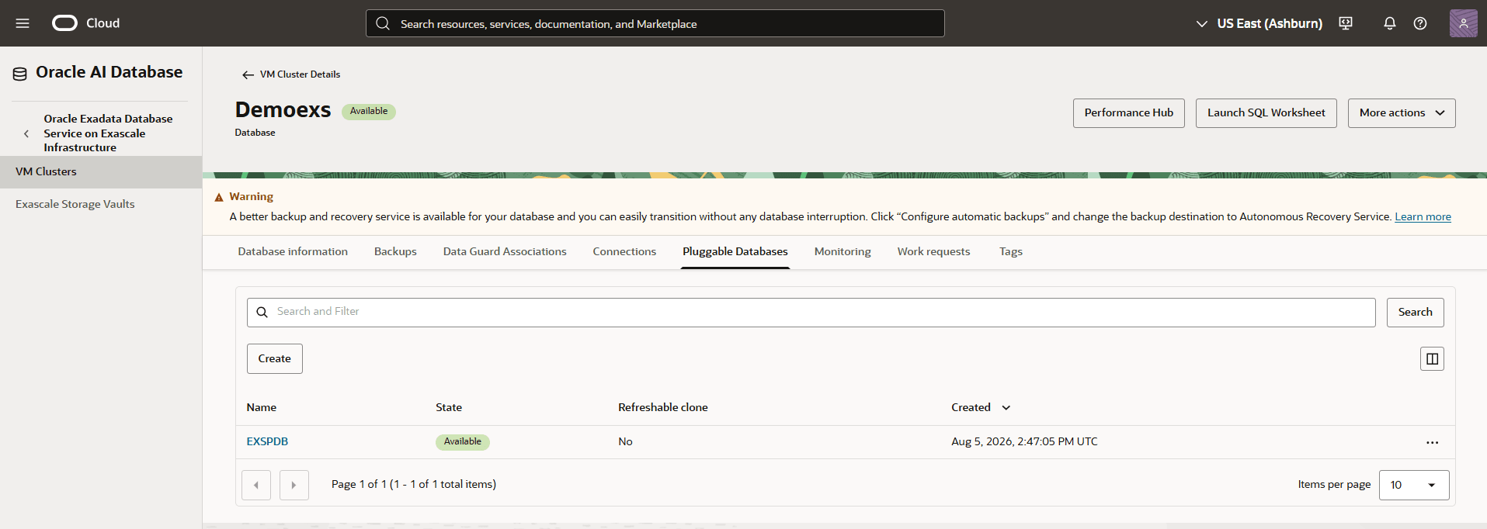Image resolution: width=1487 pixels, height=529 pixels.
Task: Open the Connections tab
Action: coord(624,251)
